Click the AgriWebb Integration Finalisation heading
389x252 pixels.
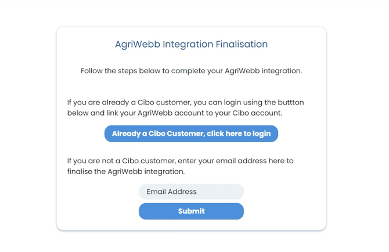click(191, 44)
